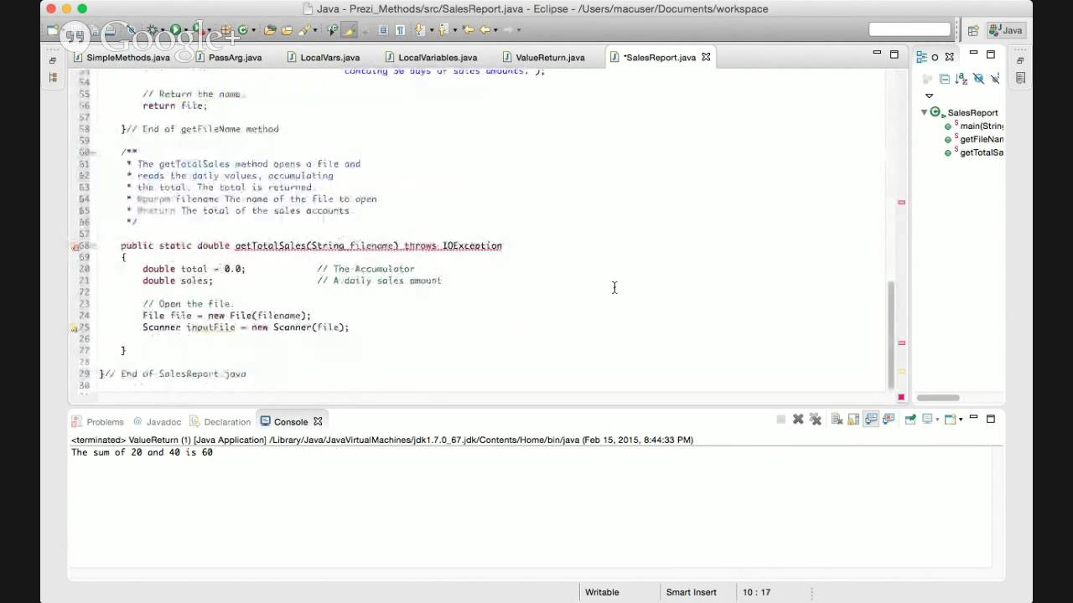Close the SalesReport.java editor tab
Screen dimensions: 1073x603
[706, 57]
